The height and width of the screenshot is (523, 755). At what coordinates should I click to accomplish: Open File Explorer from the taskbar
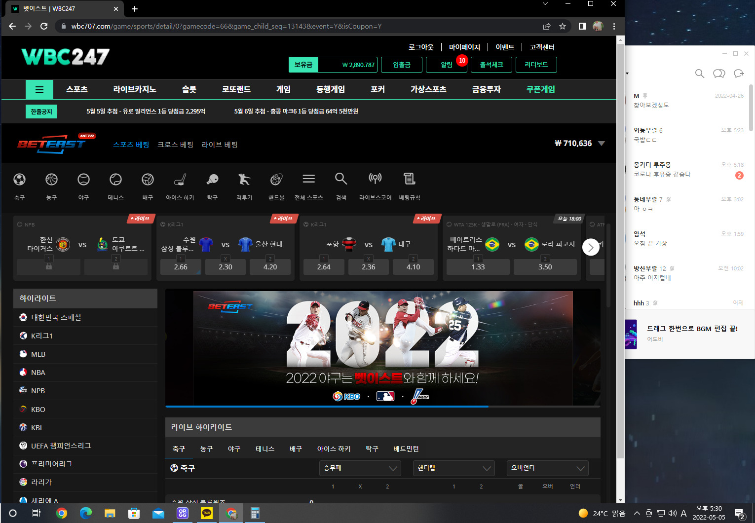[x=110, y=513]
